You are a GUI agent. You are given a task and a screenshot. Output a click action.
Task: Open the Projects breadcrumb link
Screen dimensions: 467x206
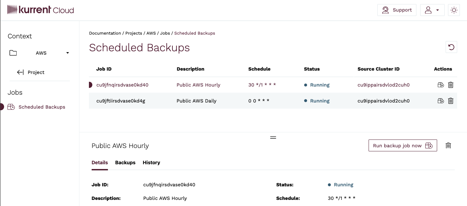(x=134, y=33)
